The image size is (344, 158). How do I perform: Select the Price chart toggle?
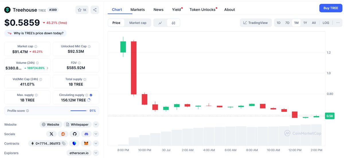pyautogui.click(x=116, y=23)
